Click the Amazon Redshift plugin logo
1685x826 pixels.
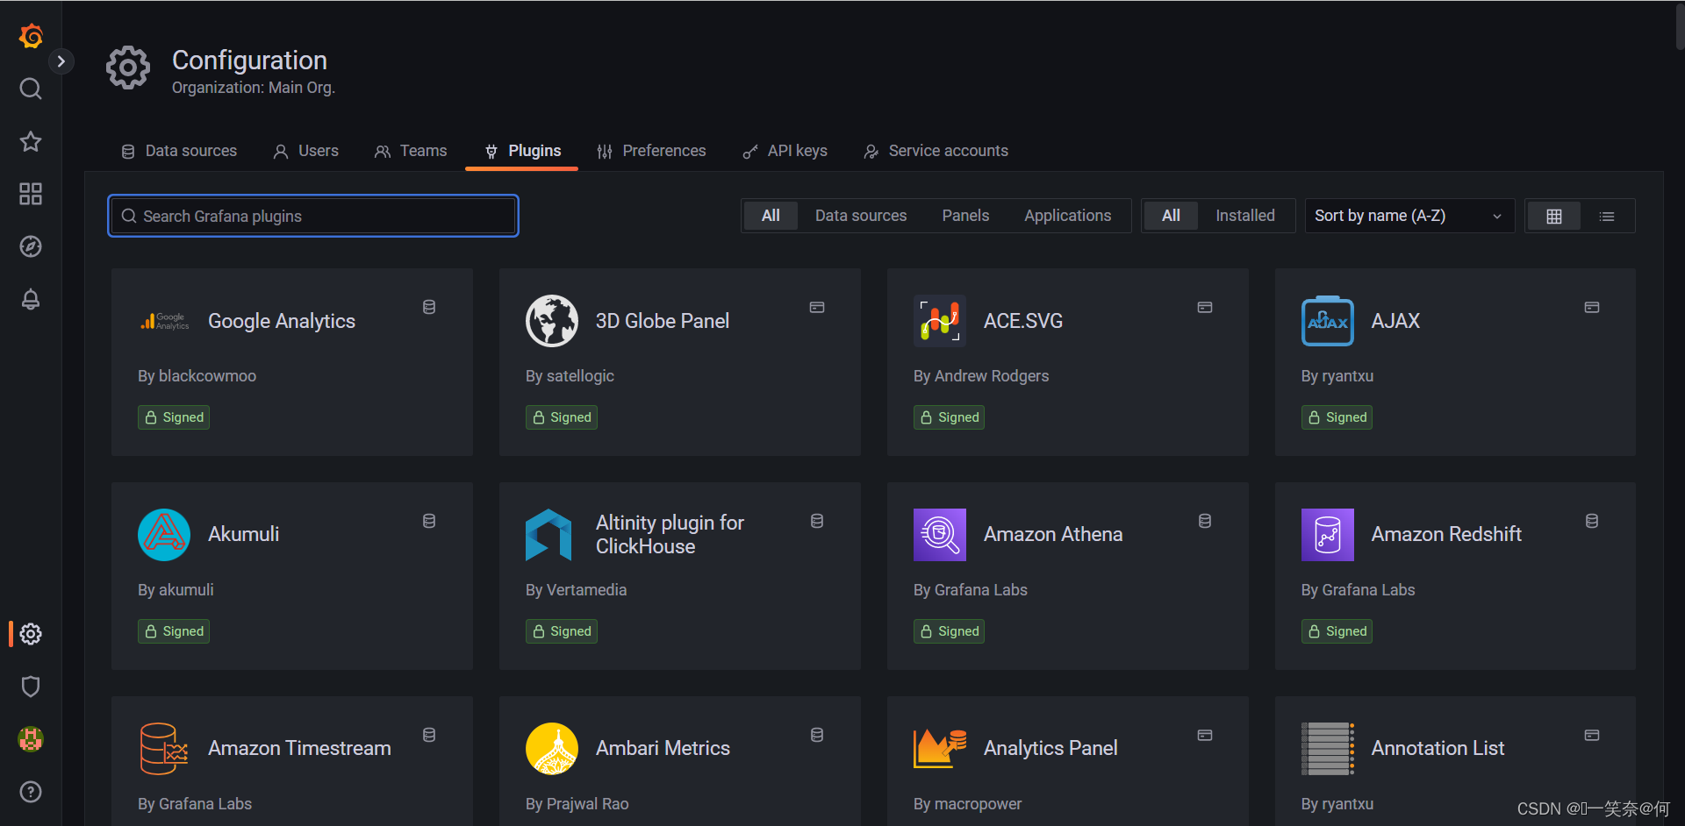click(1328, 535)
